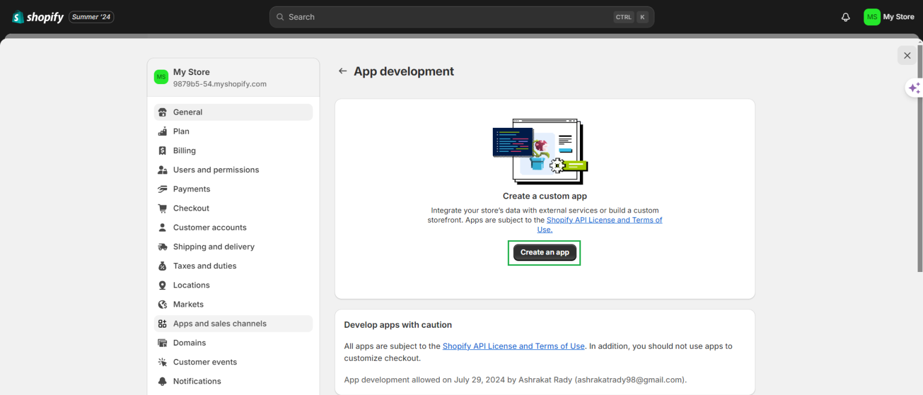
Task: Open the Sidekick sparkle assistant icon
Action: (913, 88)
